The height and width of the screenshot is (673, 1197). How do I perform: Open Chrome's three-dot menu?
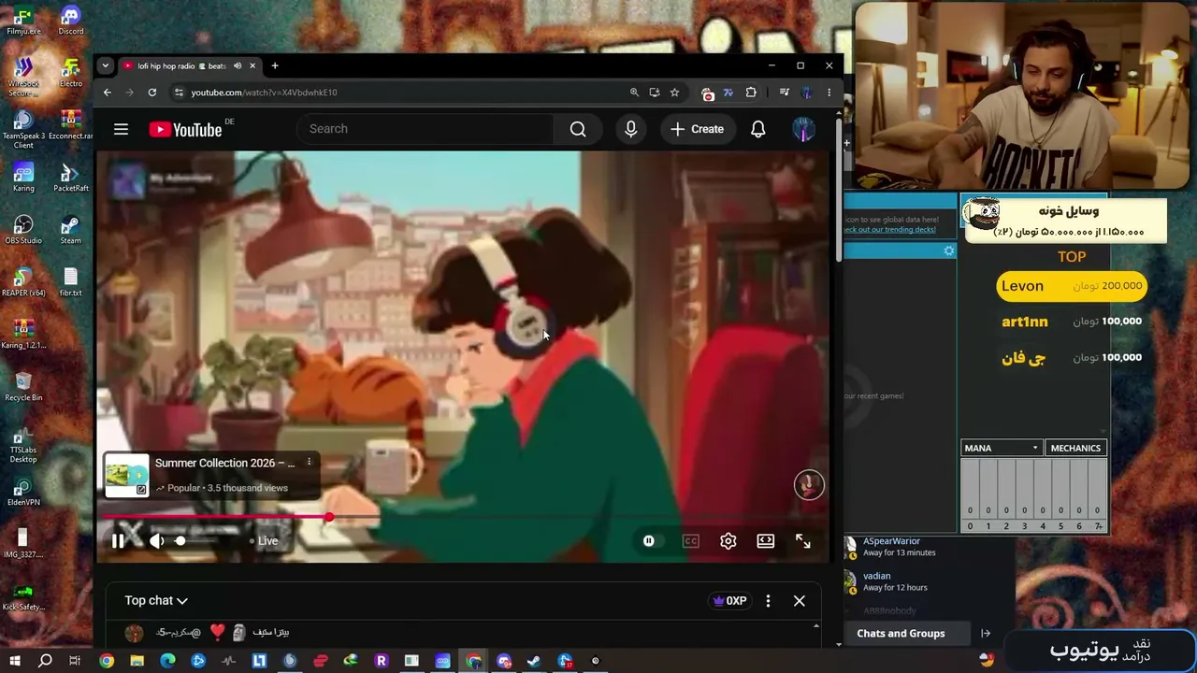(x=829, y=93)
